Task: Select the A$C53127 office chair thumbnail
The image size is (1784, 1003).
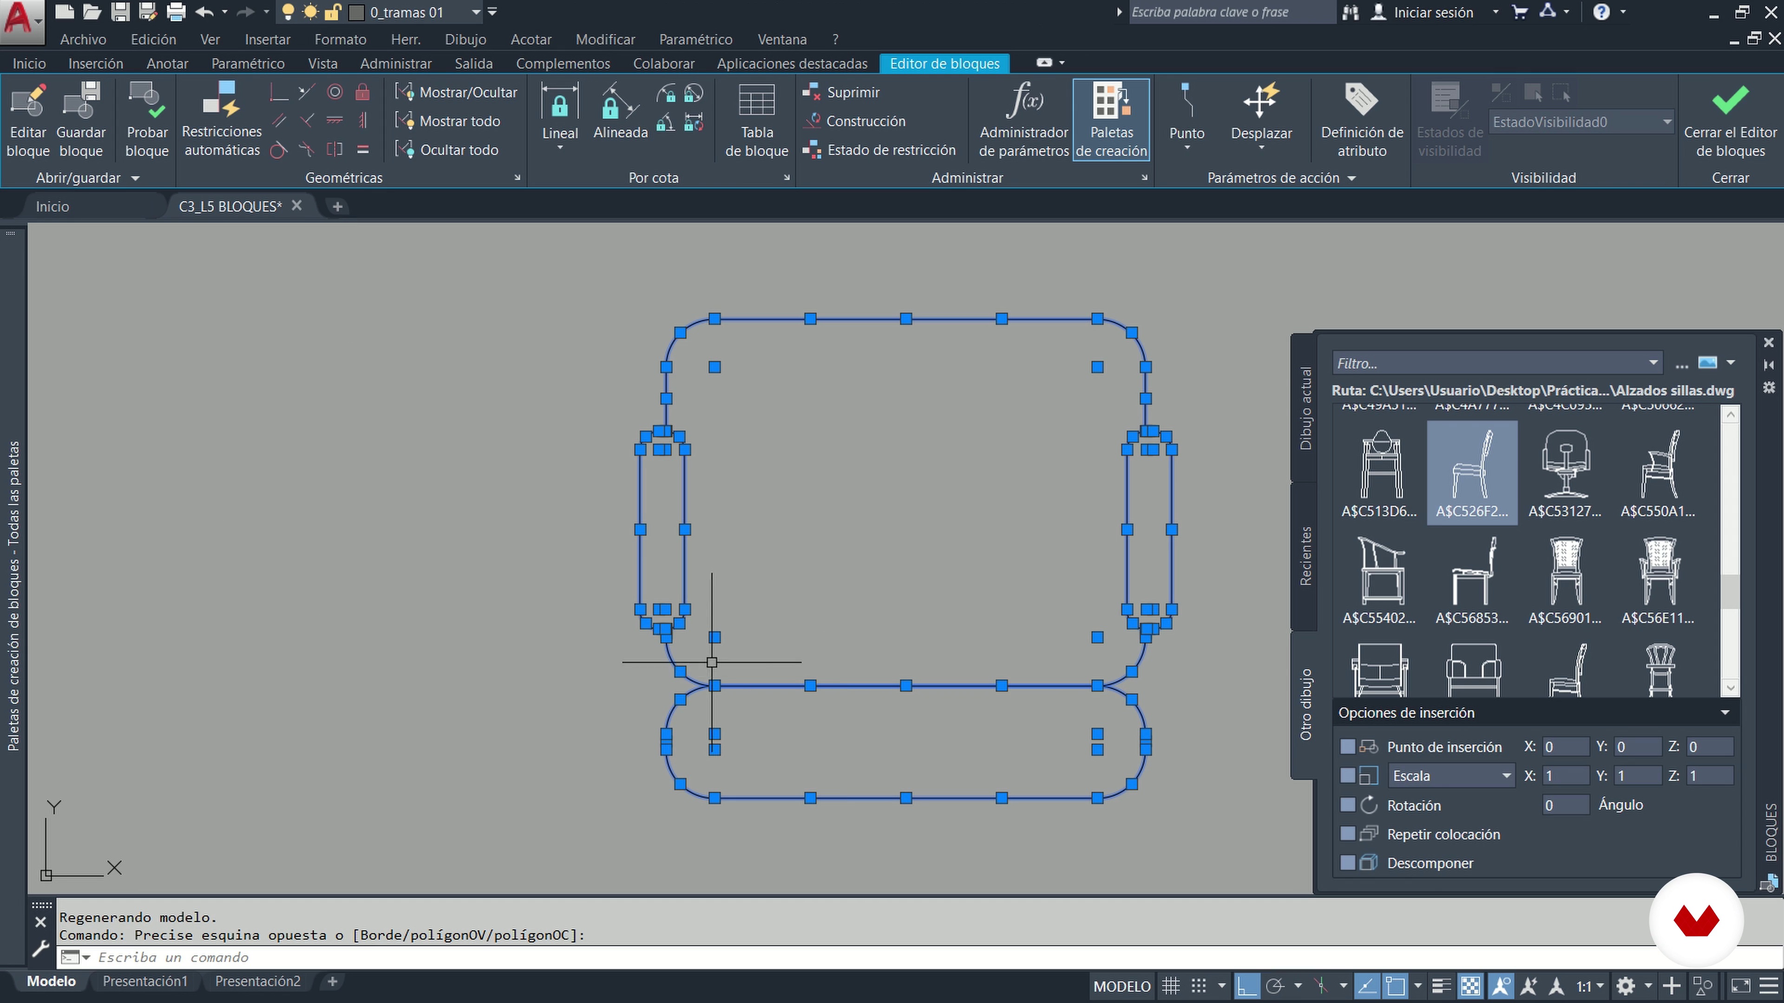Action: (x=1564, y=473)
